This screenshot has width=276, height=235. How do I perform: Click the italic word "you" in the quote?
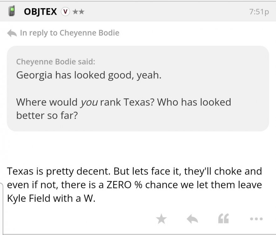tap(89, 102)
